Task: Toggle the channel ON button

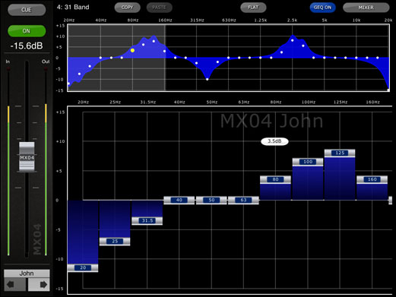Action: pos(27,31)
